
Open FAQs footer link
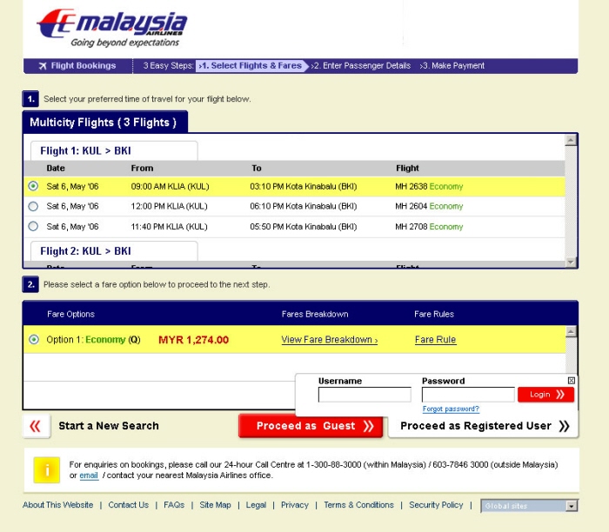(174, 505)
